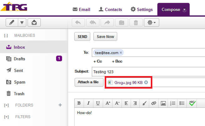Apply underline from the editor toolbar
205x126 pixels.
98,103
